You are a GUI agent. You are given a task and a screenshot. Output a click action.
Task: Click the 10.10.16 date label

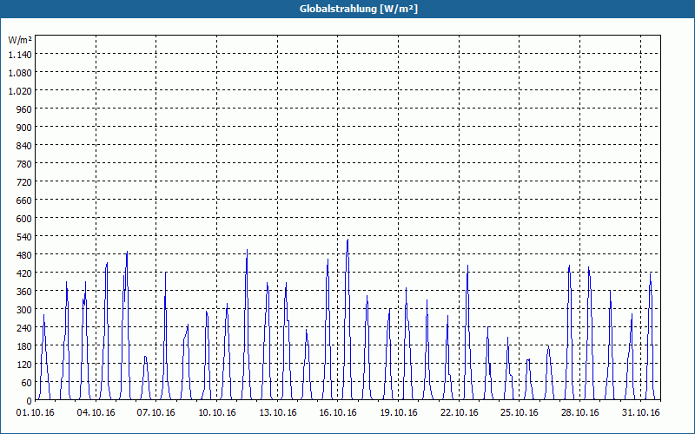click(216, 412)
